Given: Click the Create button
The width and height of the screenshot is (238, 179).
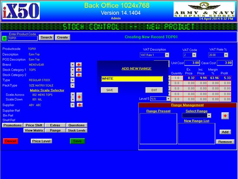Looking at the screenshot, I should click(62, 37).
